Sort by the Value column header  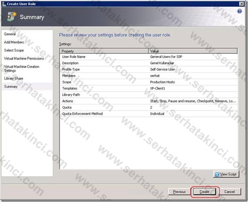click(193, 51)
